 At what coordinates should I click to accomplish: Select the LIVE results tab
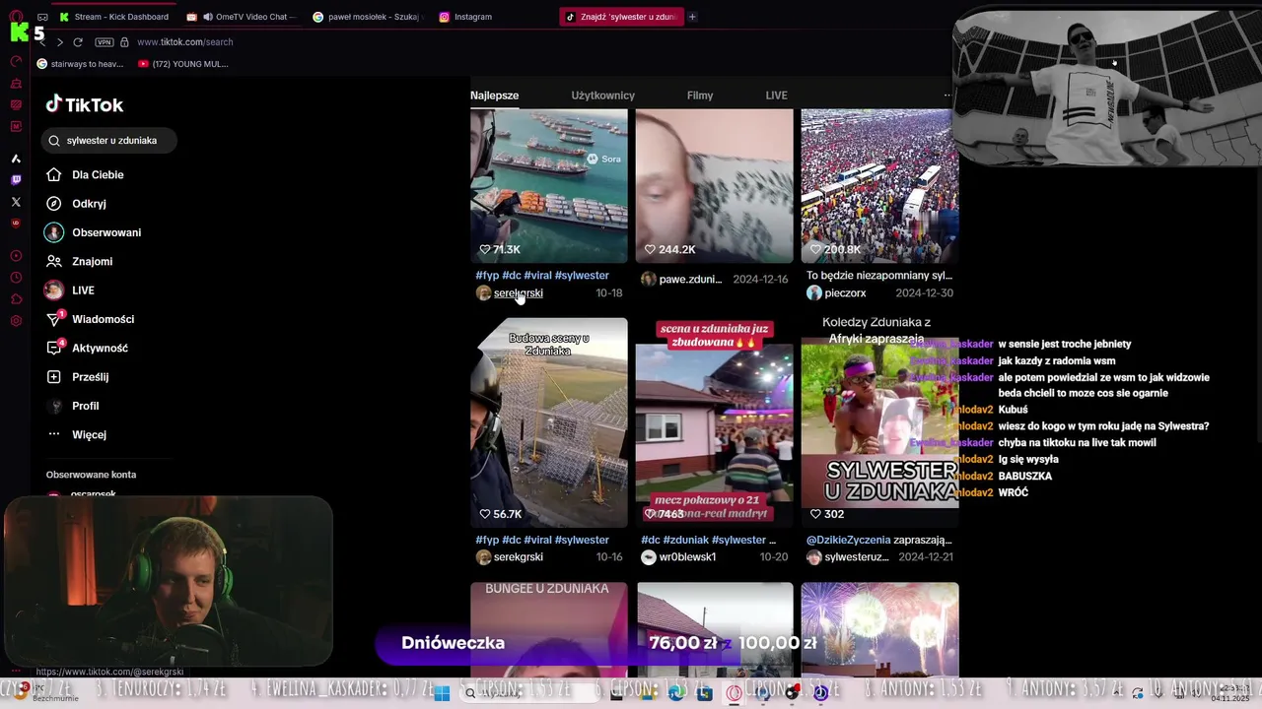pos(777,96)
